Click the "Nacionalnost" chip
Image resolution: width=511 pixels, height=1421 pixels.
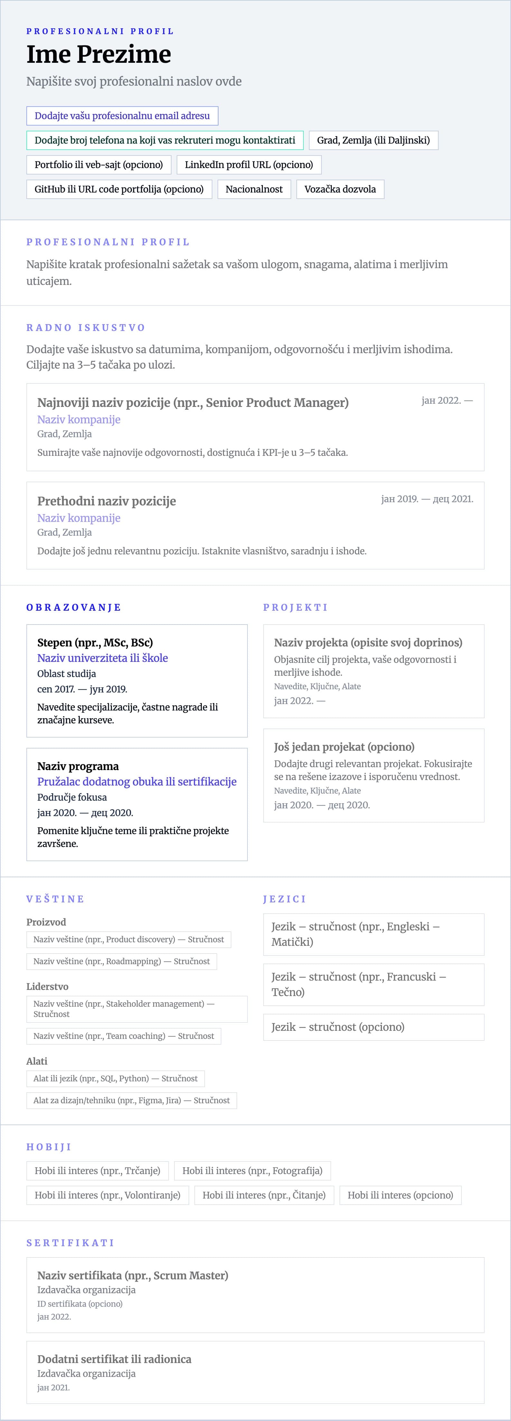[x=254, y=189]
